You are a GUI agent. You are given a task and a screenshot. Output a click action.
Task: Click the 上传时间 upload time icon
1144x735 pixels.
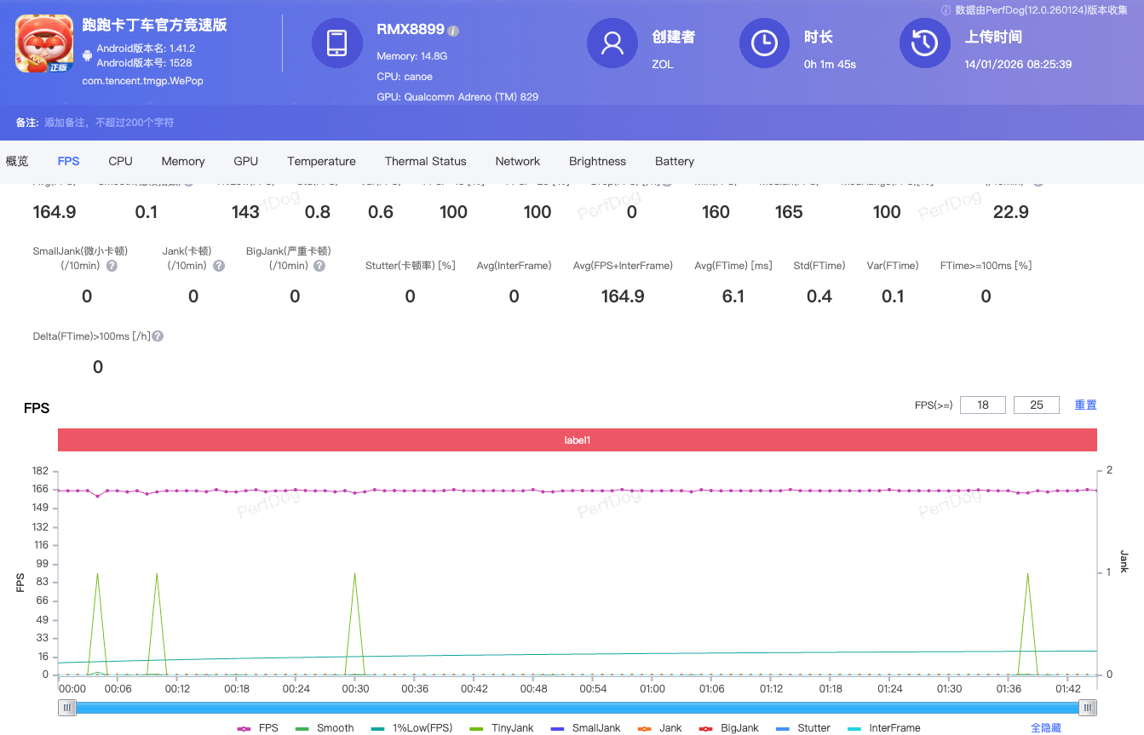[x=924, y=43]
